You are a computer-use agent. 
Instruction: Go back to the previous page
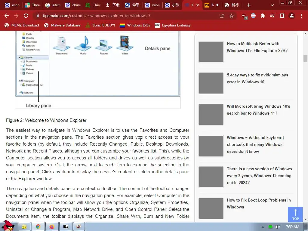[7, 16]
